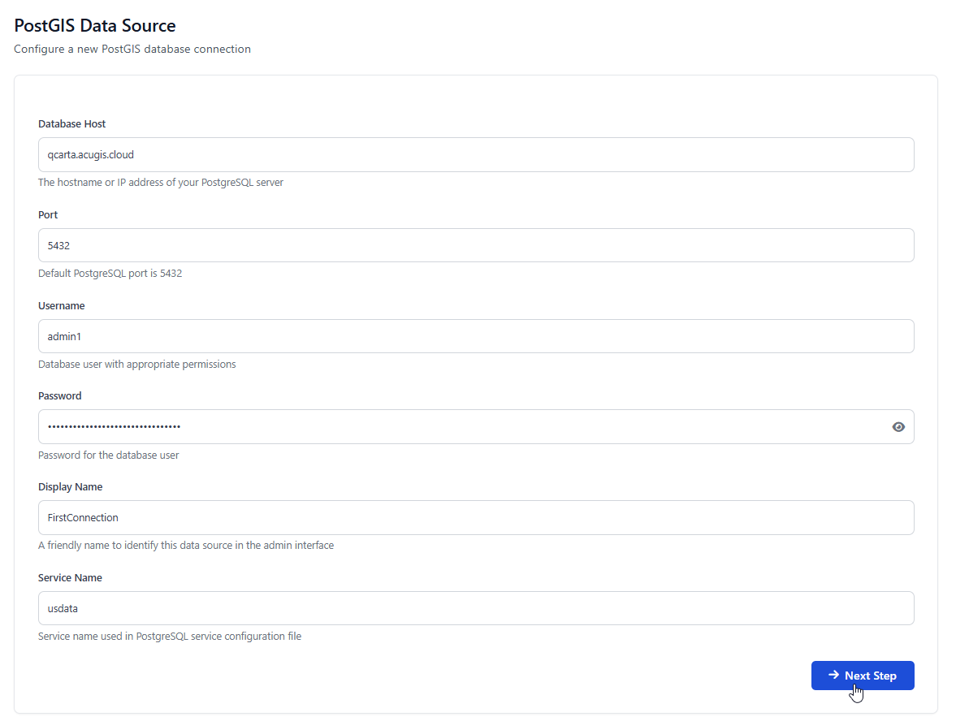Click the "Username" field label
Viewport: 956px width, 721px height.
point(62,306)
